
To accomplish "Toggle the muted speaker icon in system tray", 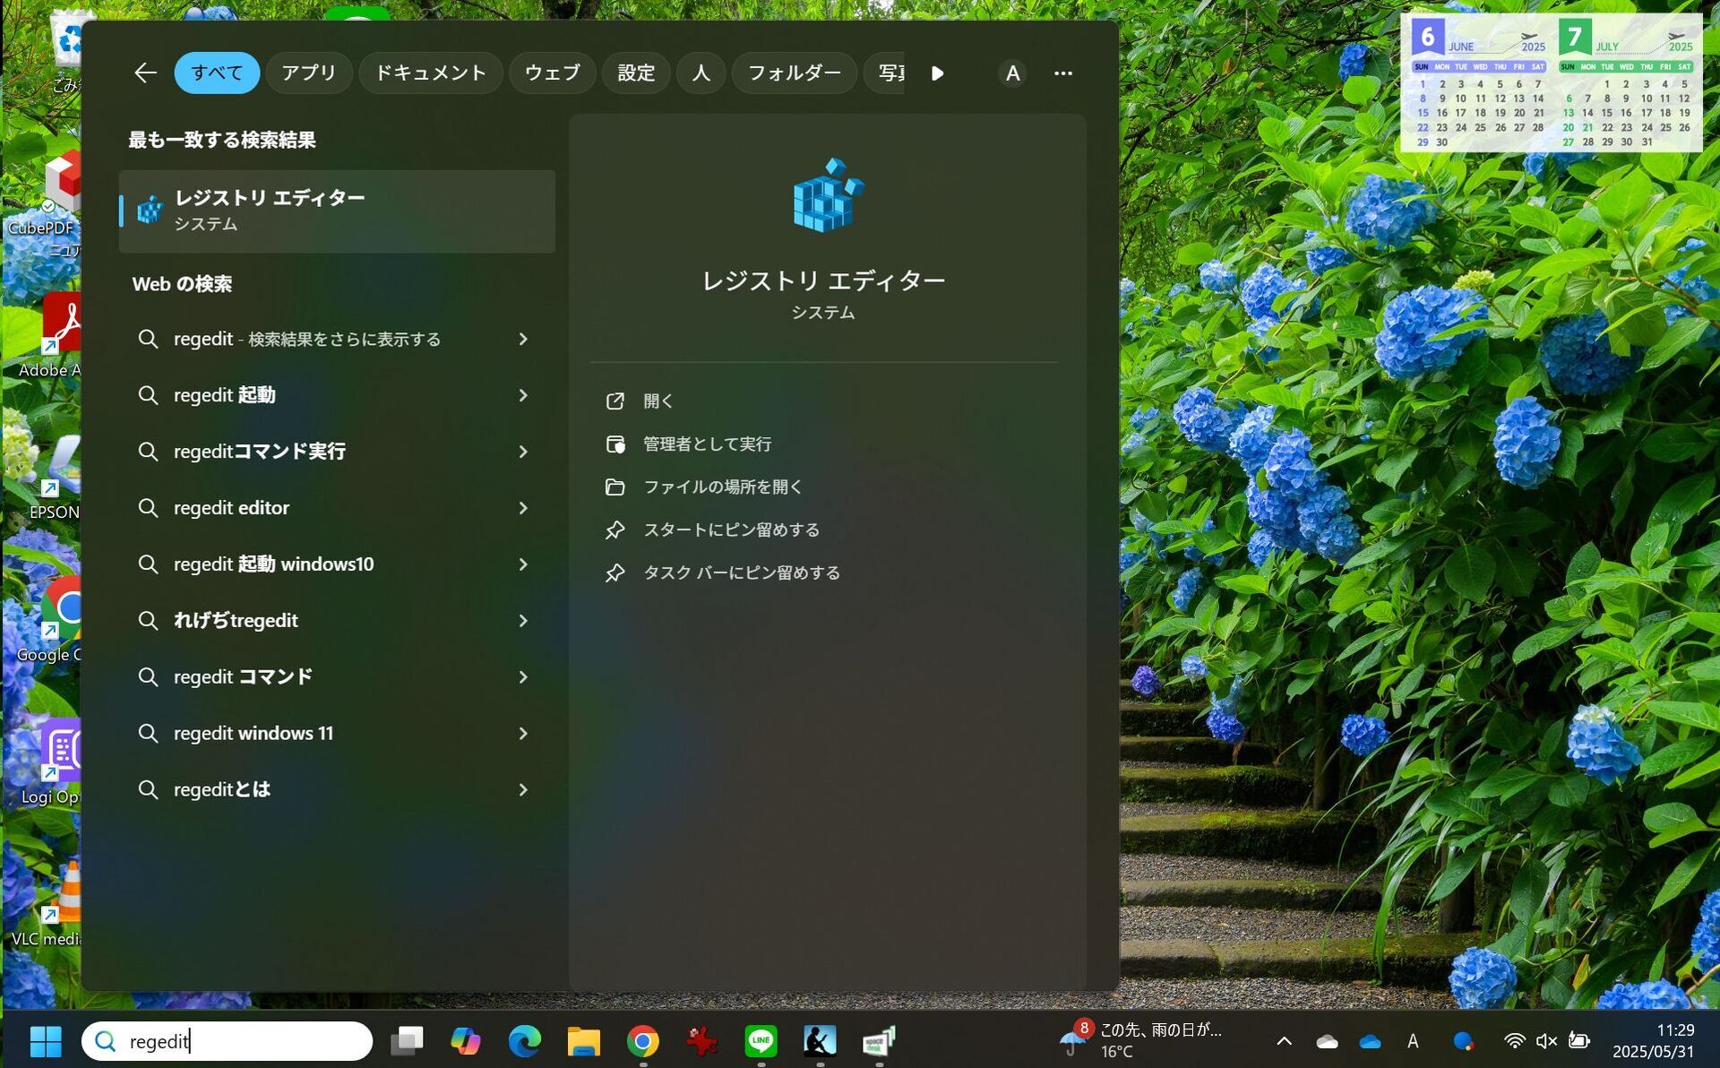I will (x=1545, y=1041).
